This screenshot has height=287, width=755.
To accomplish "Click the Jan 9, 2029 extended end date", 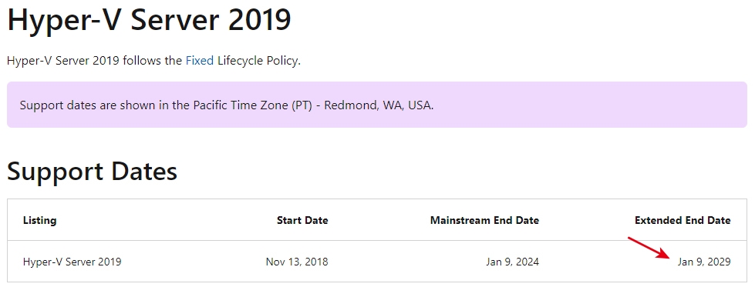I will click(x=704, y=262).
